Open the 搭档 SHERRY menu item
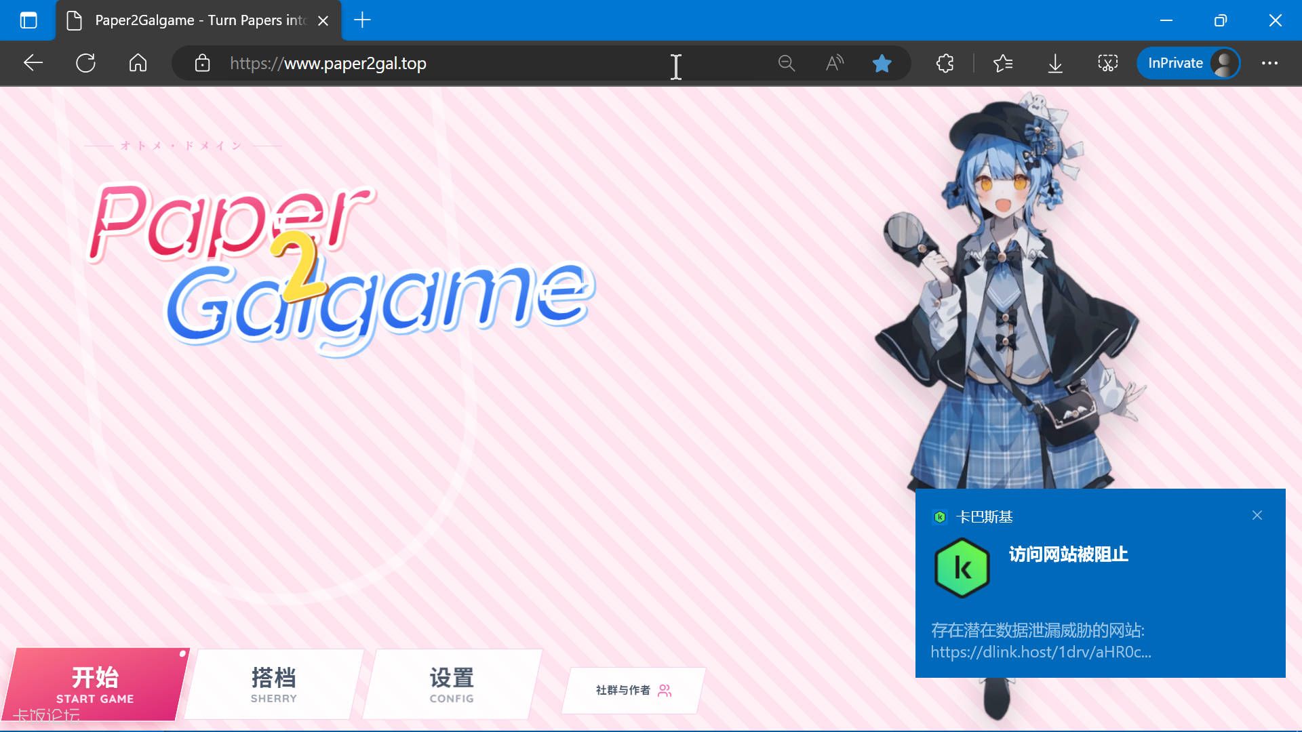This screenshot has width=1302, height=732. tap(273, 685)
